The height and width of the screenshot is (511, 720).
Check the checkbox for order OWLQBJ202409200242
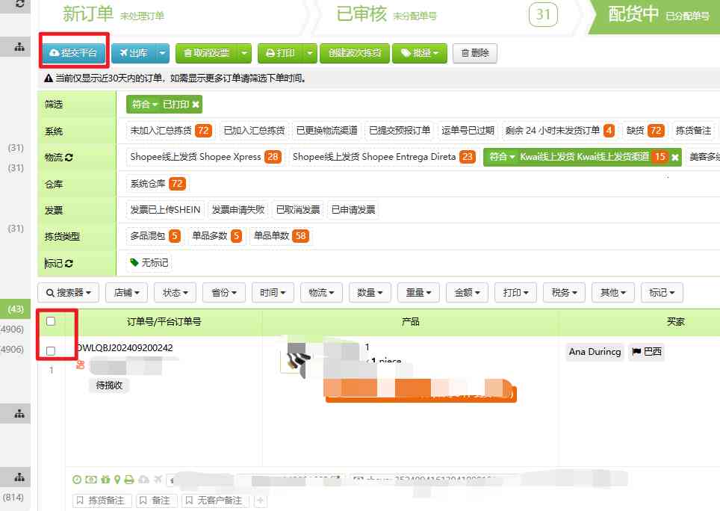coord(52,353)
